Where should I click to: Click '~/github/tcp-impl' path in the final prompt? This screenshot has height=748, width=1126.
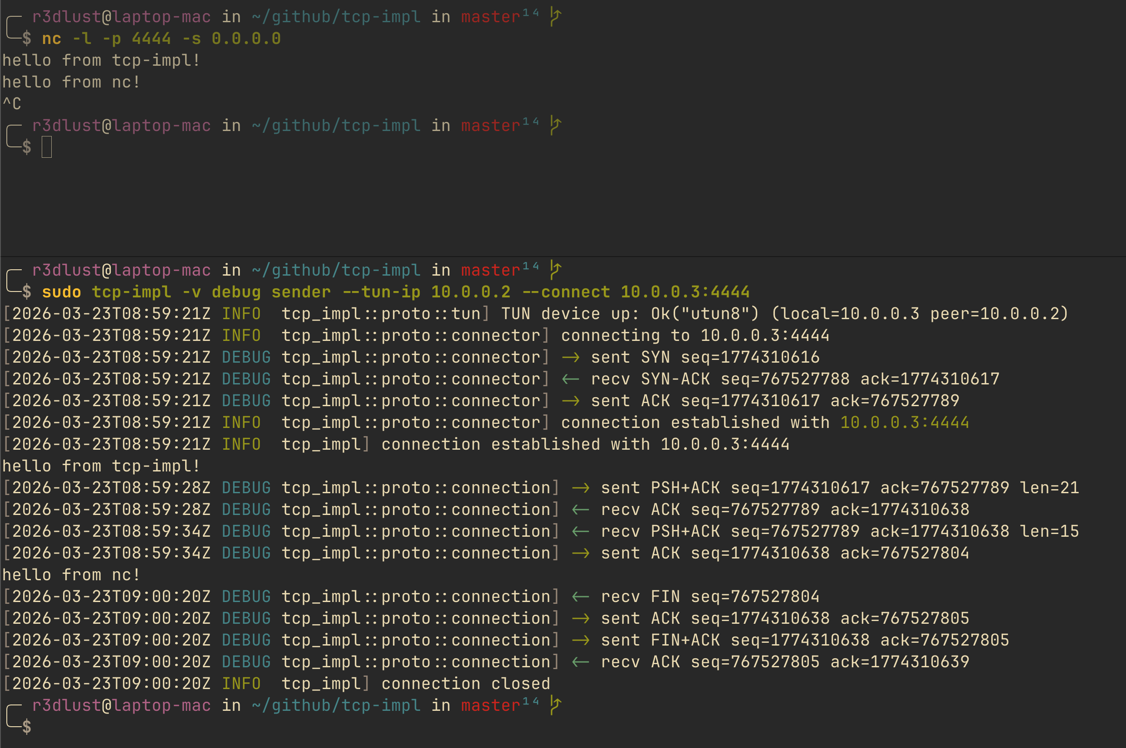click(336, 705)
